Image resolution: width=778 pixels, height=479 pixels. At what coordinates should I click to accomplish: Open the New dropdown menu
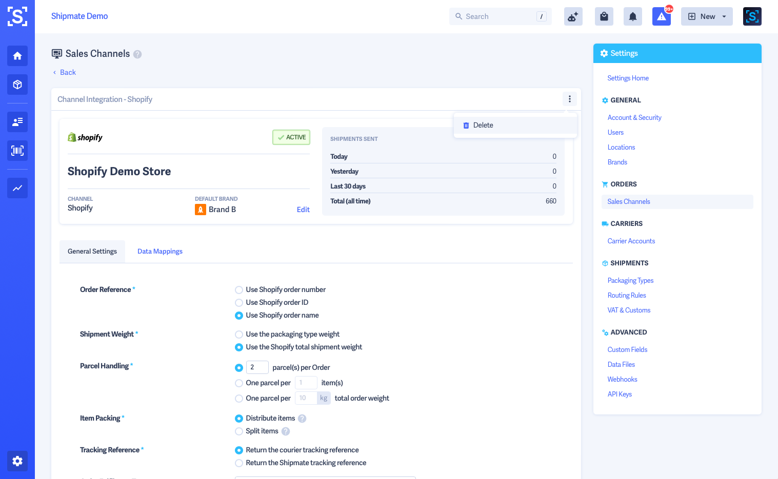[707, 16]
